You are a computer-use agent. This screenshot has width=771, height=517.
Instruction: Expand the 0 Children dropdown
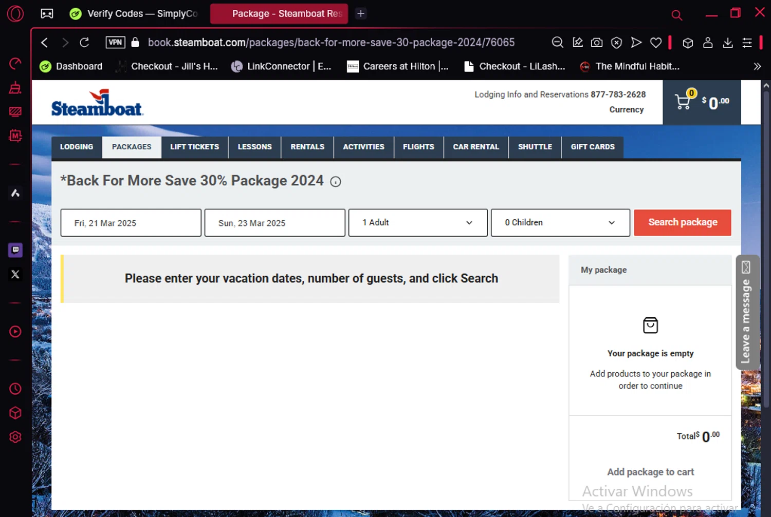560,223
